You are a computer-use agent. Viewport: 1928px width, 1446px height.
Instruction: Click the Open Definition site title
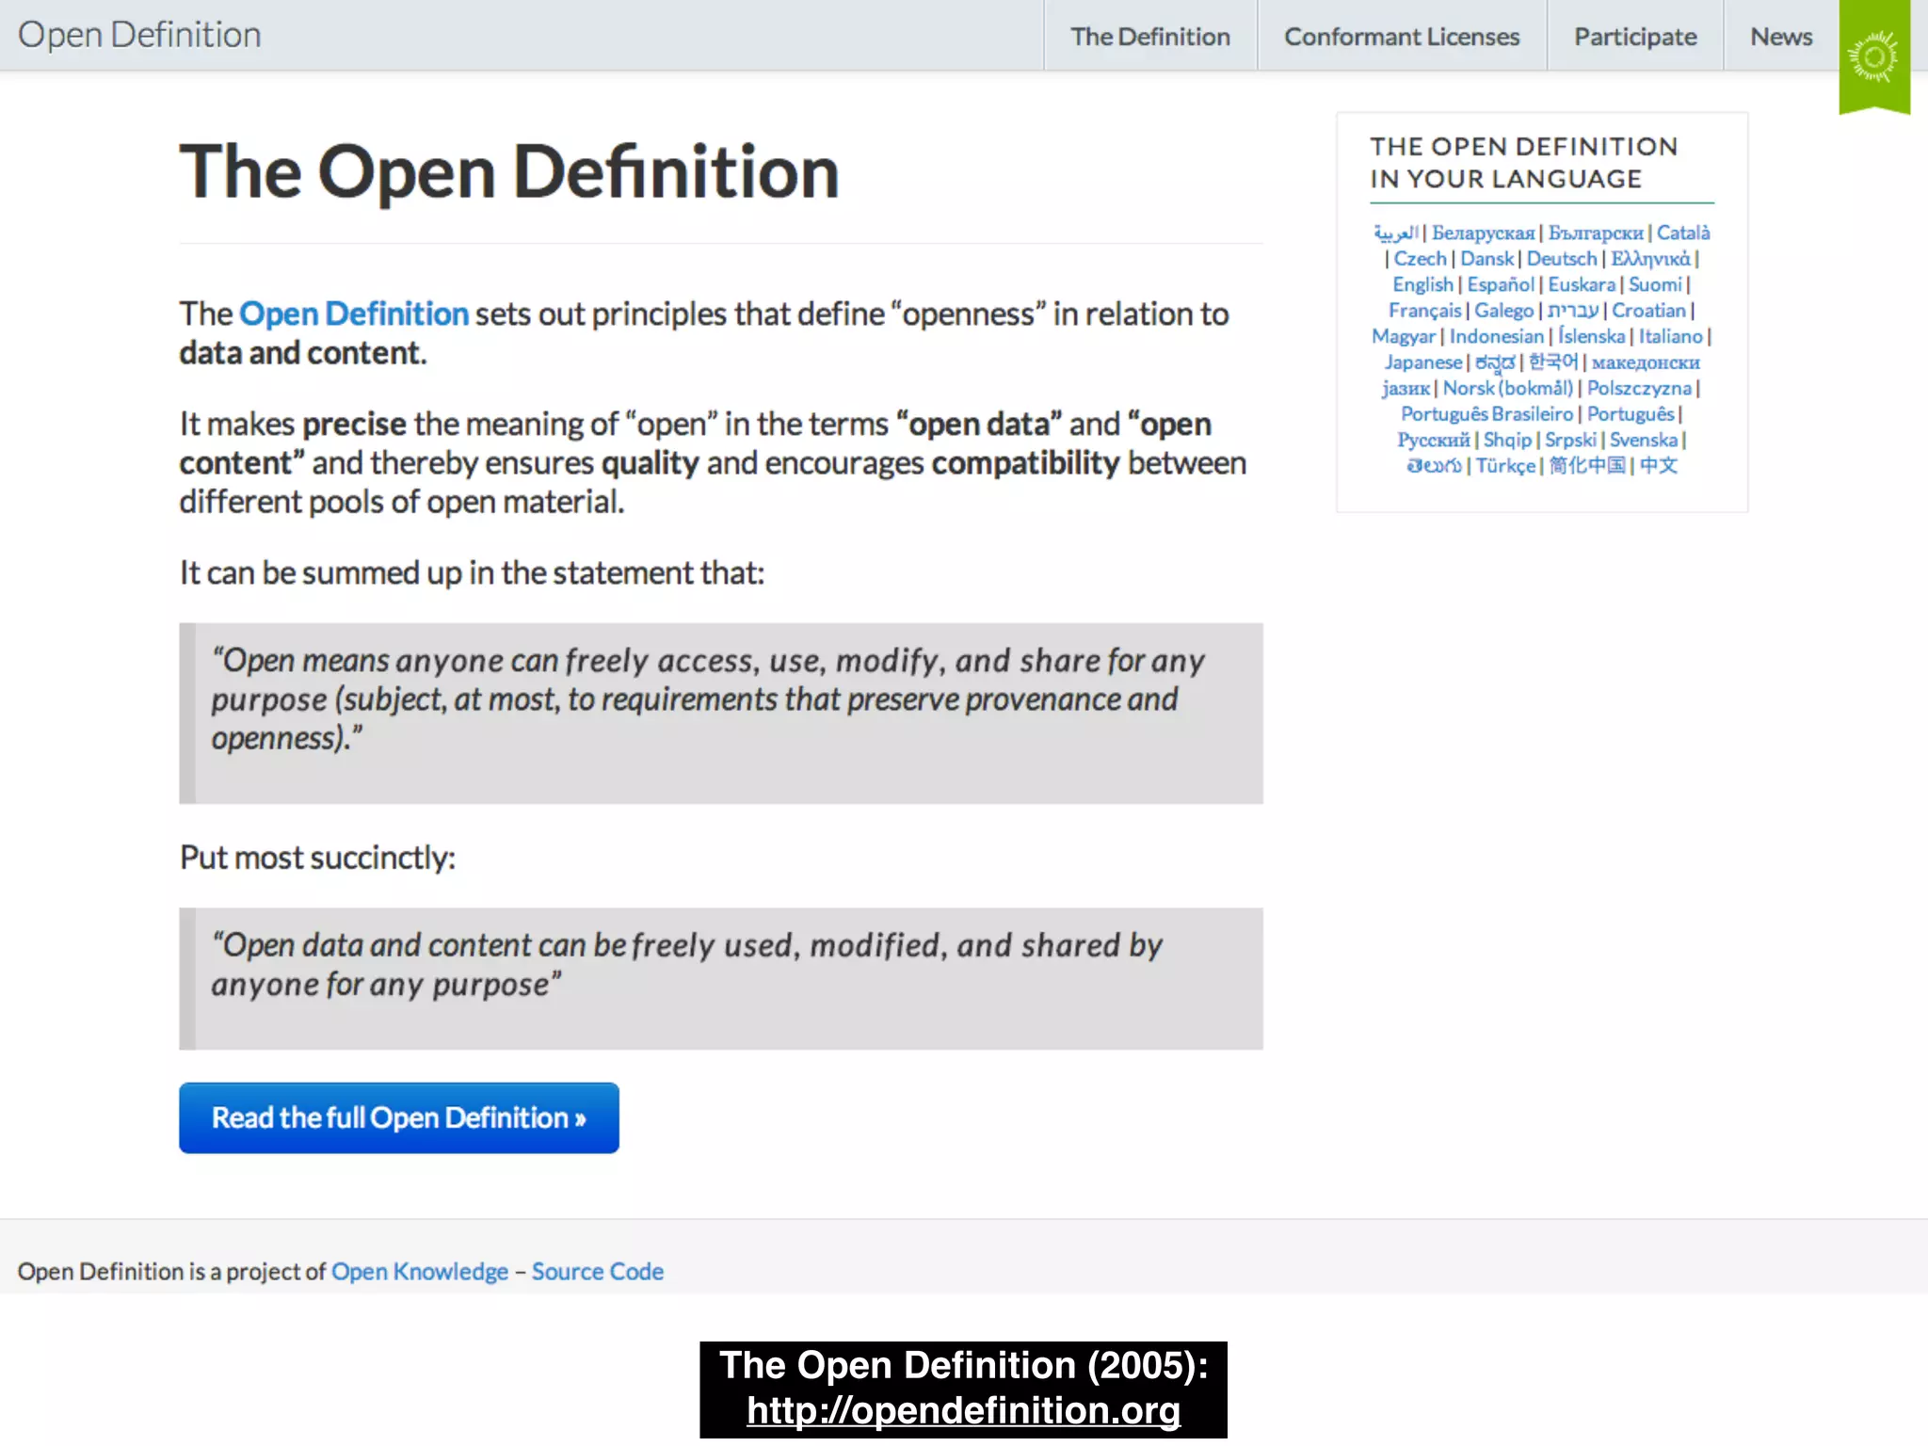[x=139, y=35]
